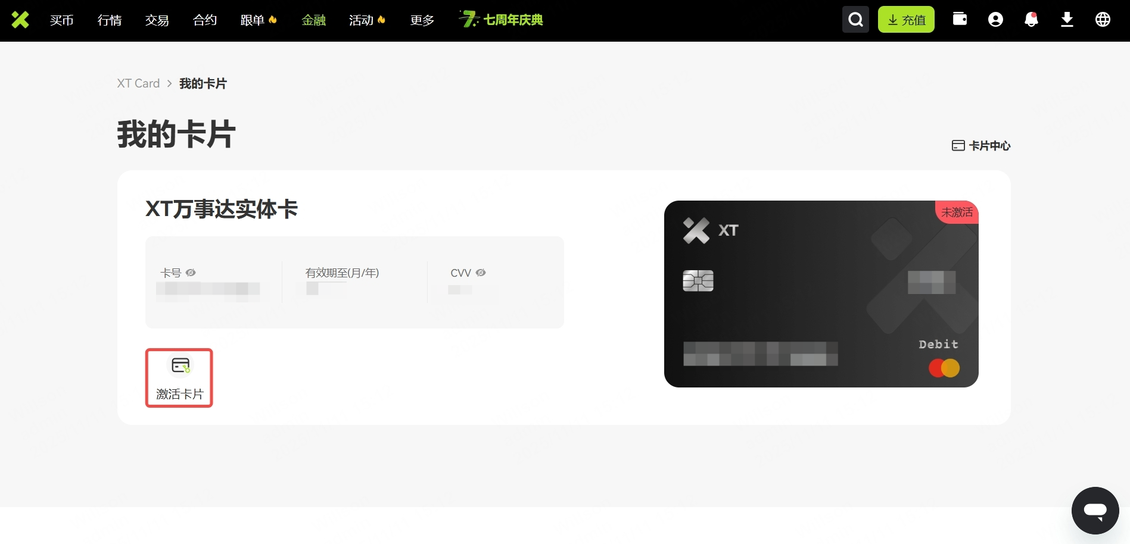Expand the 更多 navigation menu
1130x544 pixels.
(x=422, y=20)
